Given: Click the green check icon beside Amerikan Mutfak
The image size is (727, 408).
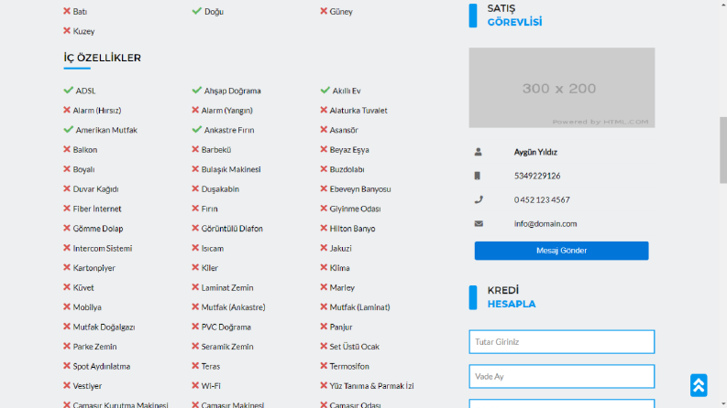Looking at the screenshot, I should pos(68,130).
